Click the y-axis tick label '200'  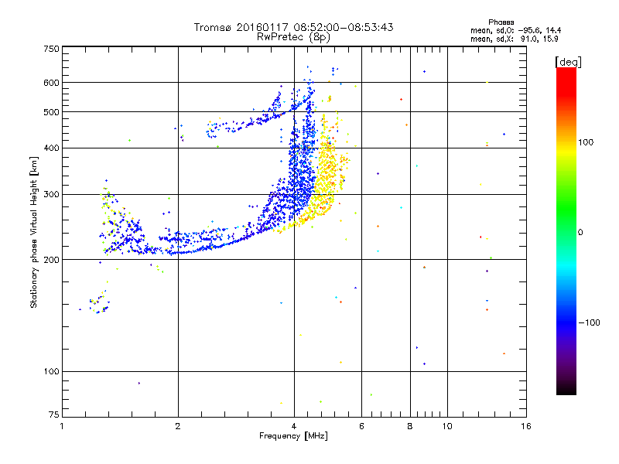pos(51,260)
